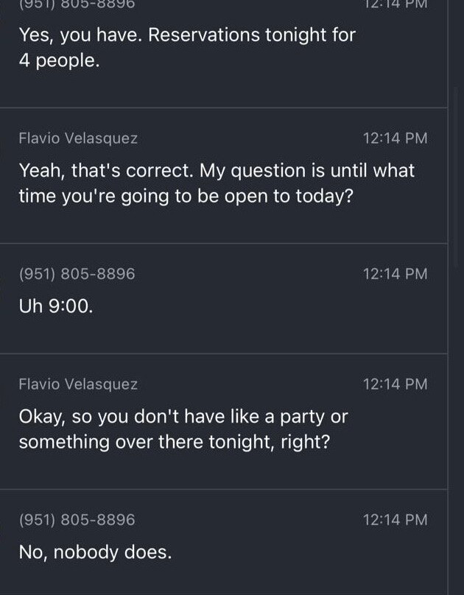Click the partially cut-off phone number at top
This screenshot has width=464, height=595.
(x=77, y=4)
